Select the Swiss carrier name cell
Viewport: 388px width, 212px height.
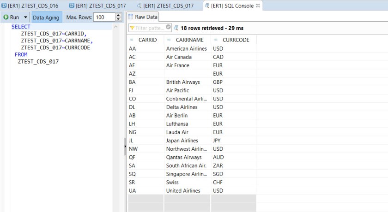[x=188, y=183]
